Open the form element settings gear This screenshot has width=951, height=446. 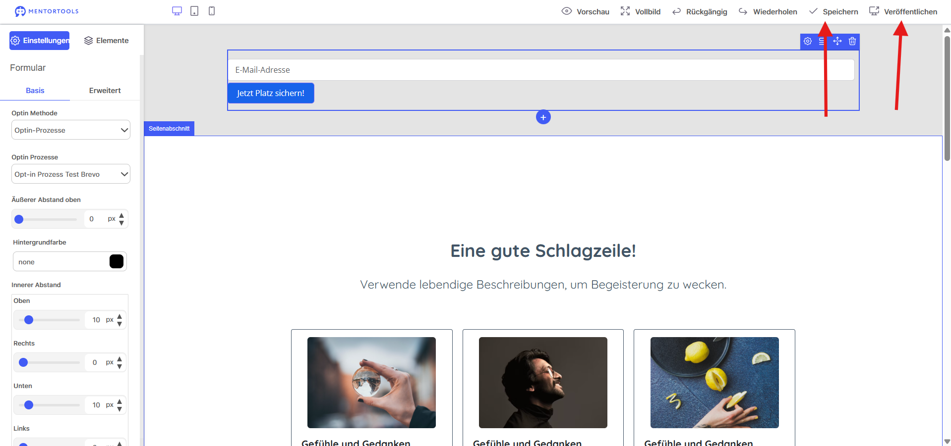tap(808, 41)
